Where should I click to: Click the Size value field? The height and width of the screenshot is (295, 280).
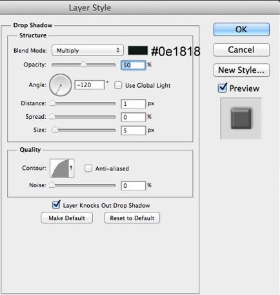[x=134, y=130]
